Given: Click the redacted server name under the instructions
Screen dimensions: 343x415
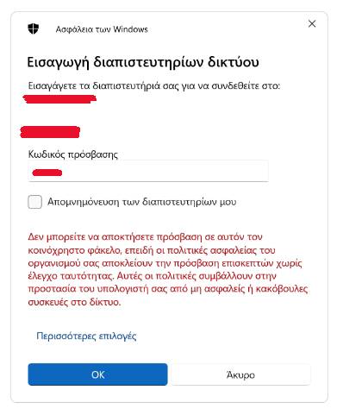Looking at the screenshot, I should tap(59, 99).
